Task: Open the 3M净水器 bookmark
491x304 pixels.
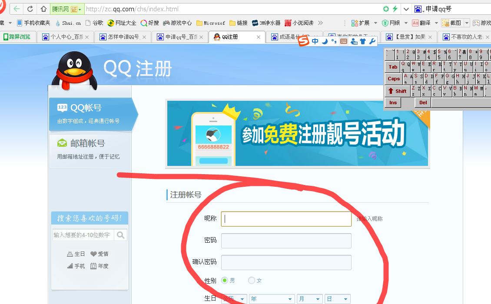Action: [x=266, y=23]
